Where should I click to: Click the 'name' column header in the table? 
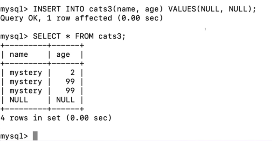[x=19, y=54]
